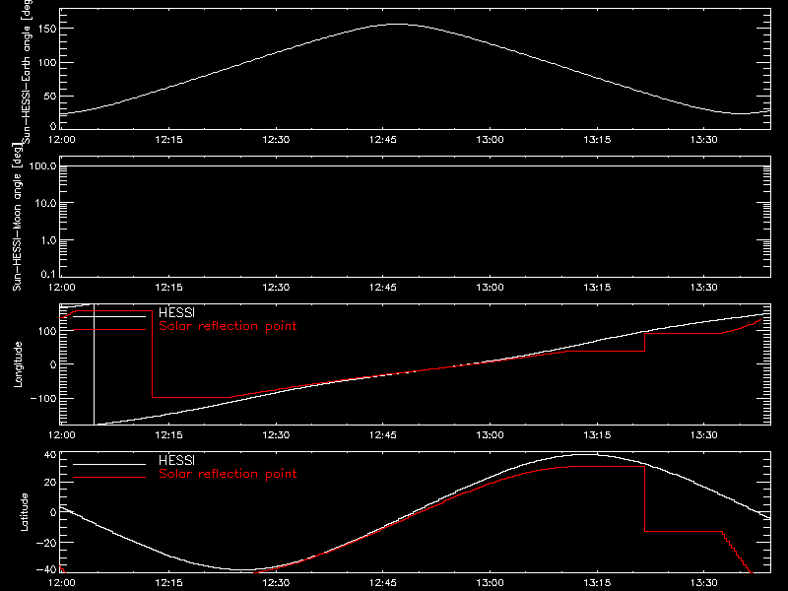The height and width of the screenshot is (591, 788).
Task: Click 12:00 time label under Moon angle plot
Action: [62, 288]
